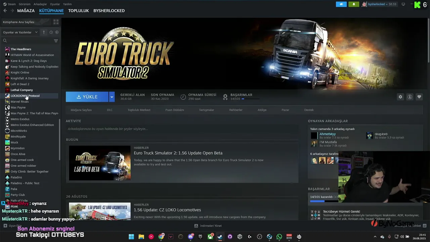Open Rehberler link
Viewport: 430px width, 242px height.
tap(236, 110)
